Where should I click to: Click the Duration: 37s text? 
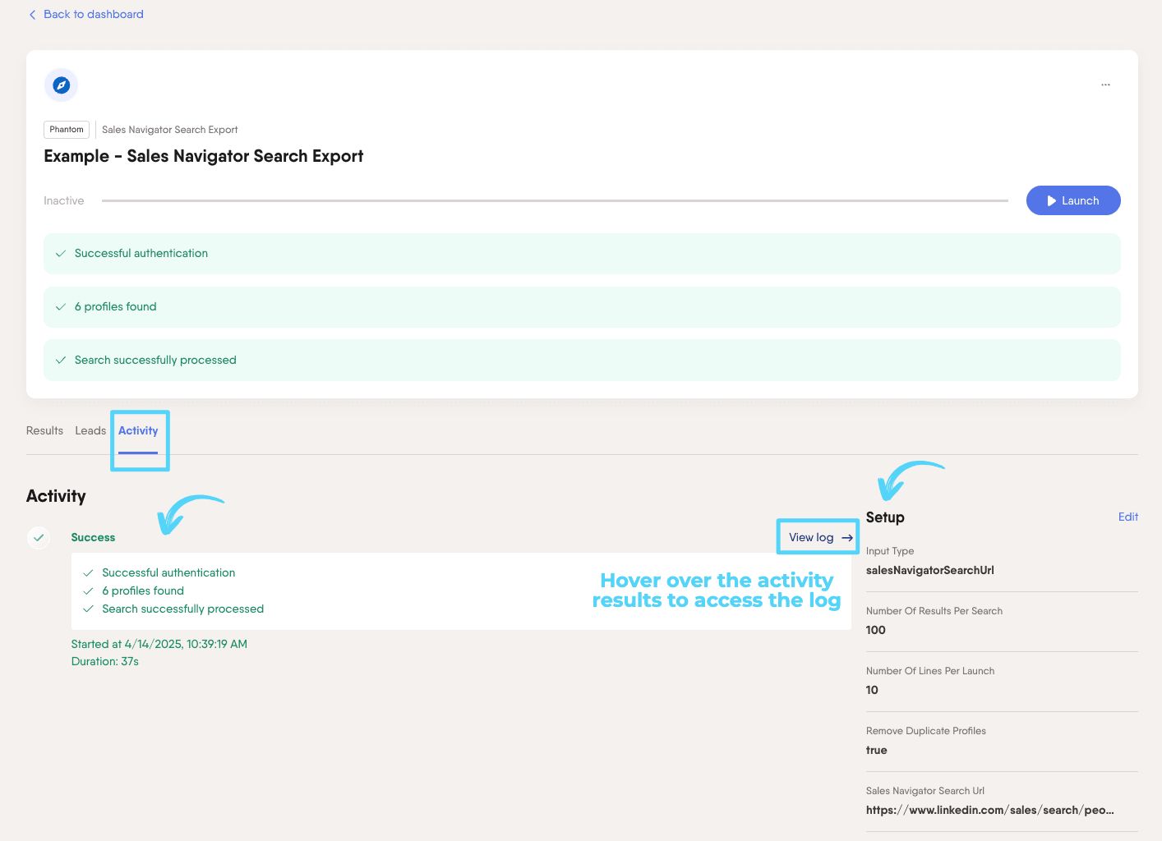point(104,661)
